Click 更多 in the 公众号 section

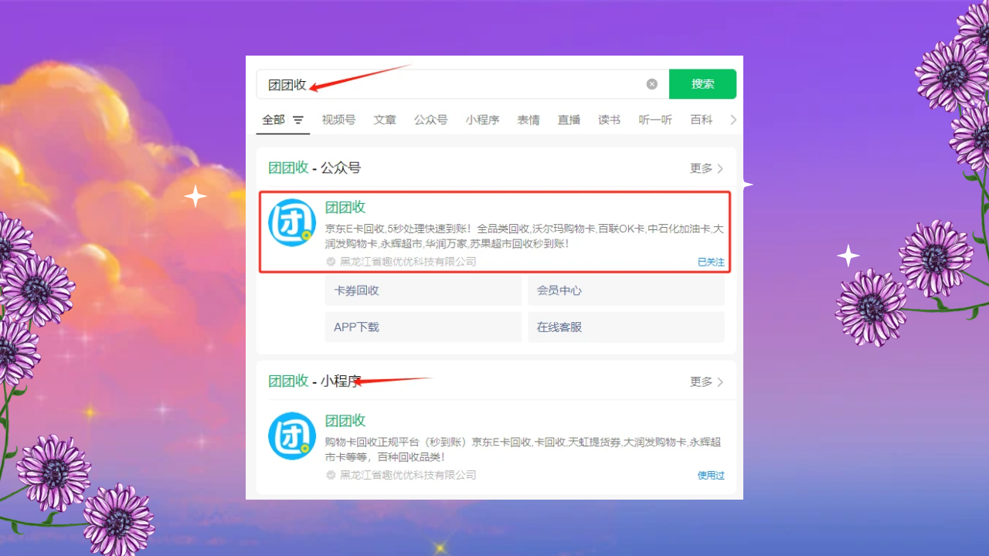[x=706, y=168]
